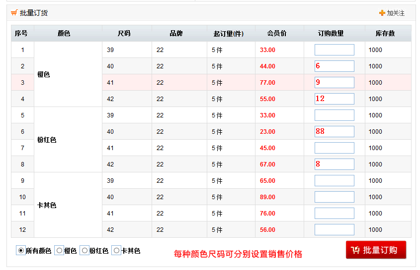Select the 橙色 radio button

tap(59, 251)
